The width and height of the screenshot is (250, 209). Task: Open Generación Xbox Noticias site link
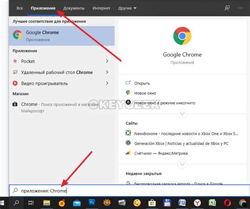181,144
